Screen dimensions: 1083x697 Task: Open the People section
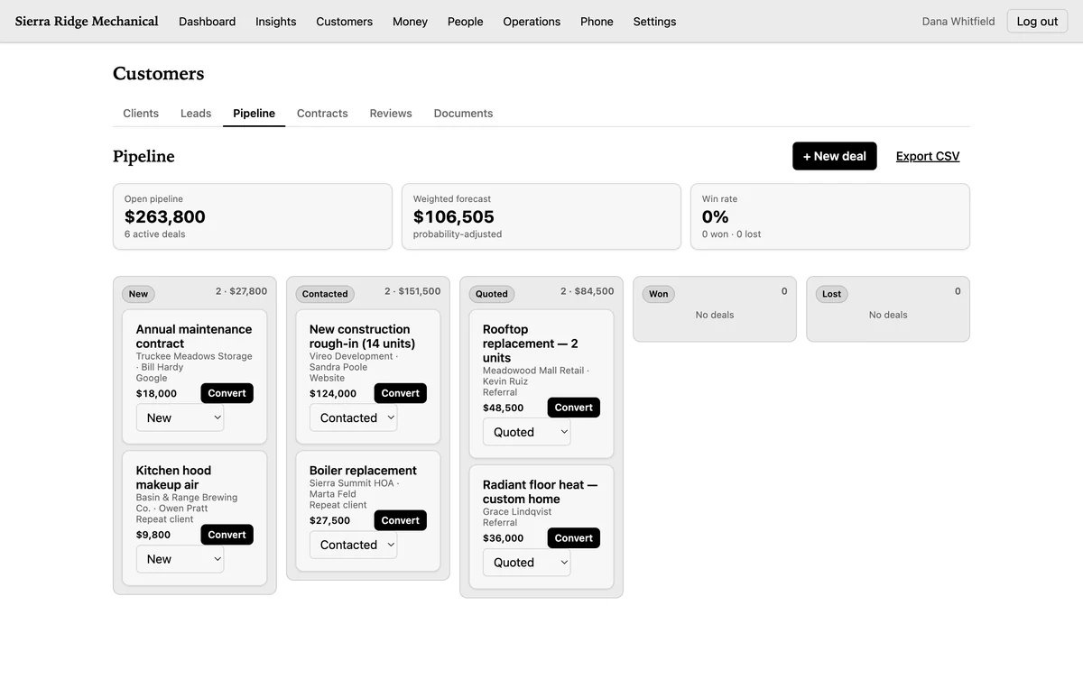click(x=465, y=22)
